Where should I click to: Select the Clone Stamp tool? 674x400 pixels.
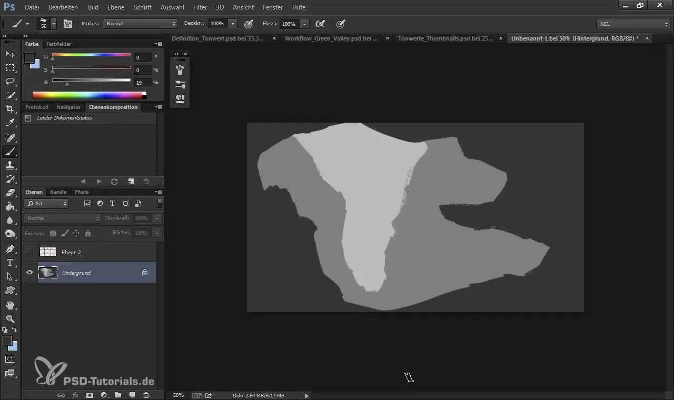10,165
